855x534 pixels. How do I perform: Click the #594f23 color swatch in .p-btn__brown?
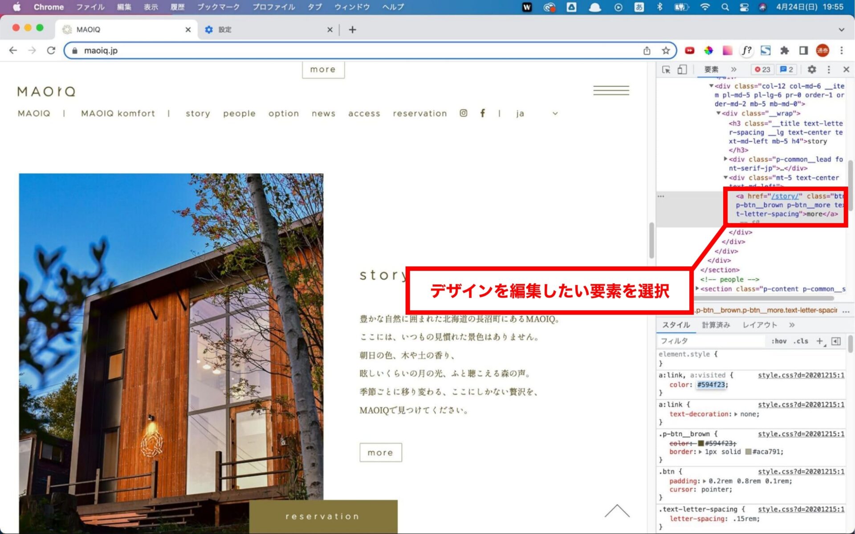(x=701, y=443)
